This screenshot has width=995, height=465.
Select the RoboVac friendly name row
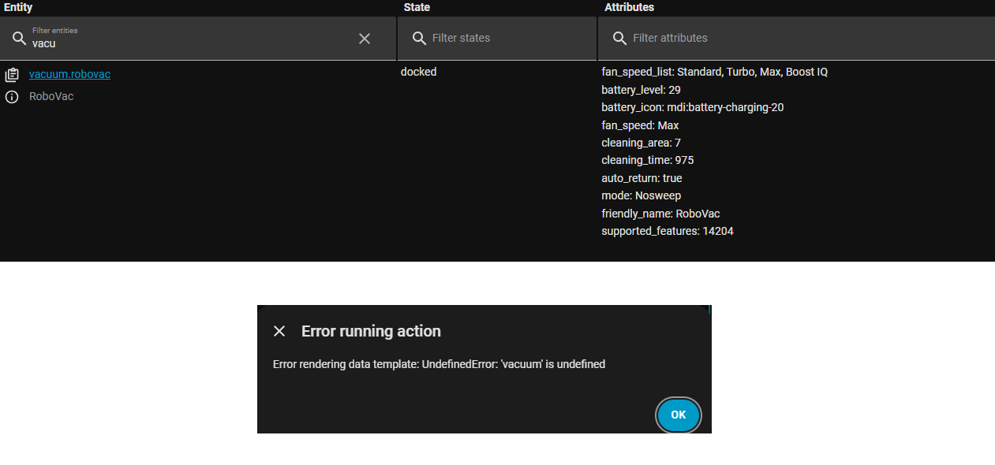pyautogui.click(x=51, y=96)
